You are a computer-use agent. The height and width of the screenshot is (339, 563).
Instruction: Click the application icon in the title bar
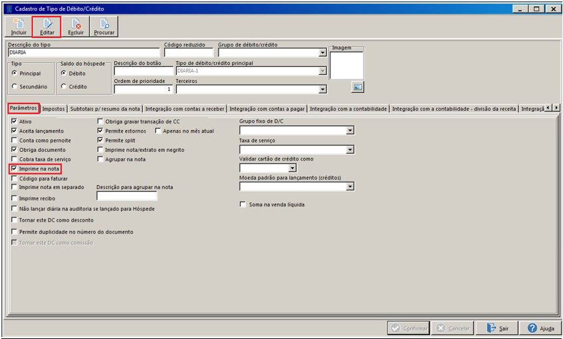point(9,9)
